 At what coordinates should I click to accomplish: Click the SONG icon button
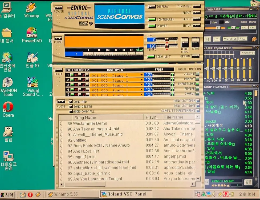[196, 42]
